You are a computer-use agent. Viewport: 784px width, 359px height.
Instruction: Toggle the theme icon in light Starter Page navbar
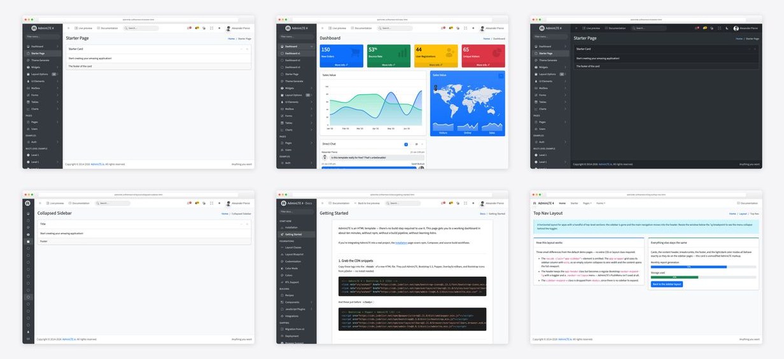pyautogui.click(x=220, y=28)
